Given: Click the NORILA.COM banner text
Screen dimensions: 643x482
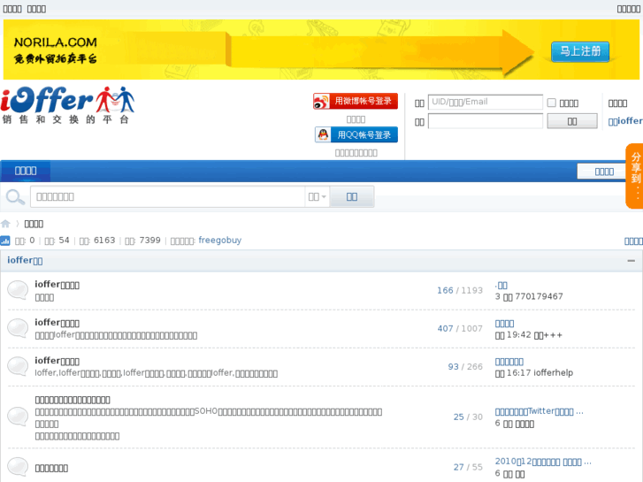Looking at the screenshot, I should (x=56, y=42).
